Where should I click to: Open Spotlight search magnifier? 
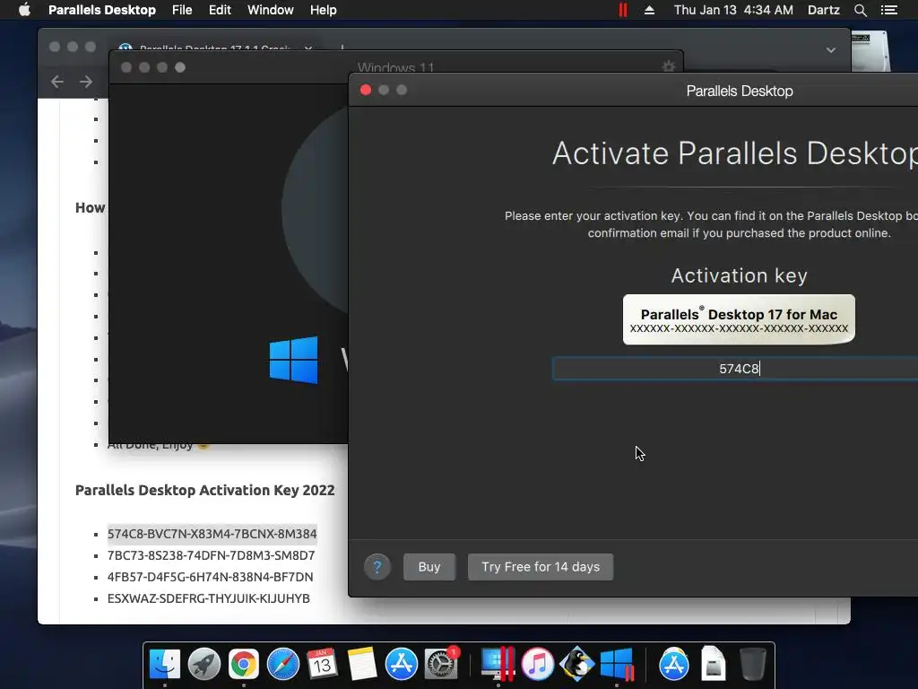(x=860, y=10)
